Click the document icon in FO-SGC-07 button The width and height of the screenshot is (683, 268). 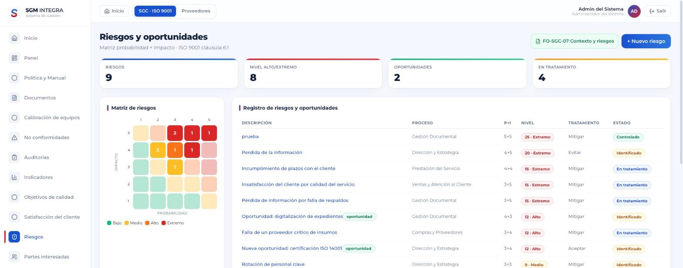[x=538, y=41]
